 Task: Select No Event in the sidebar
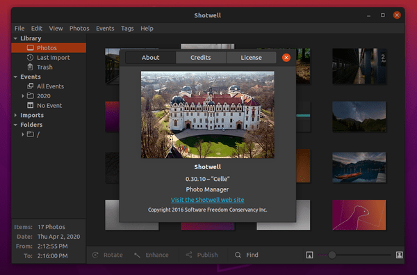(x=49, y=105)
